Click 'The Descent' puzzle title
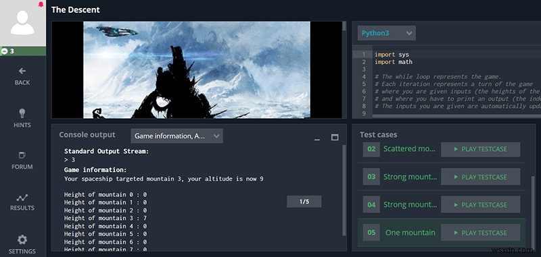Viewport: 541px width, 257px height. tap(76, 9)
